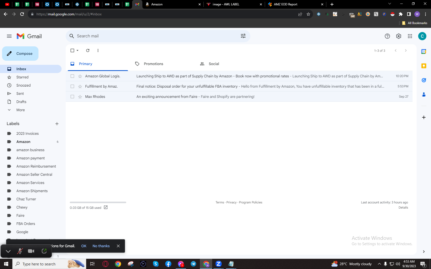Click OK on the notifications prompt
431x269 pixels.
[x=84, y=246]
